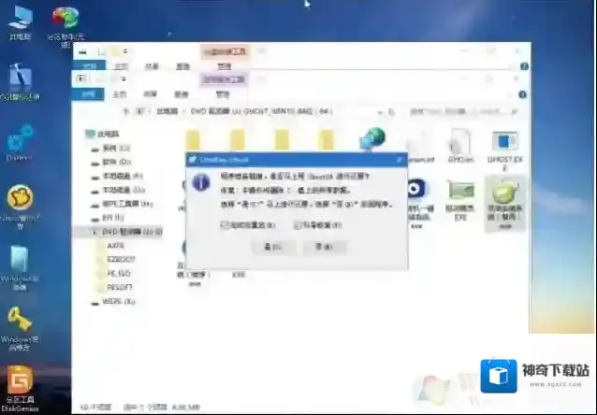
Task: Select the EZBOOT folder in the tree
Action: (123, 259)
